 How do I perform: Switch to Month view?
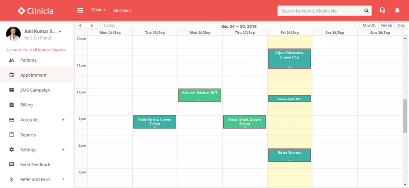click(369, 26)
